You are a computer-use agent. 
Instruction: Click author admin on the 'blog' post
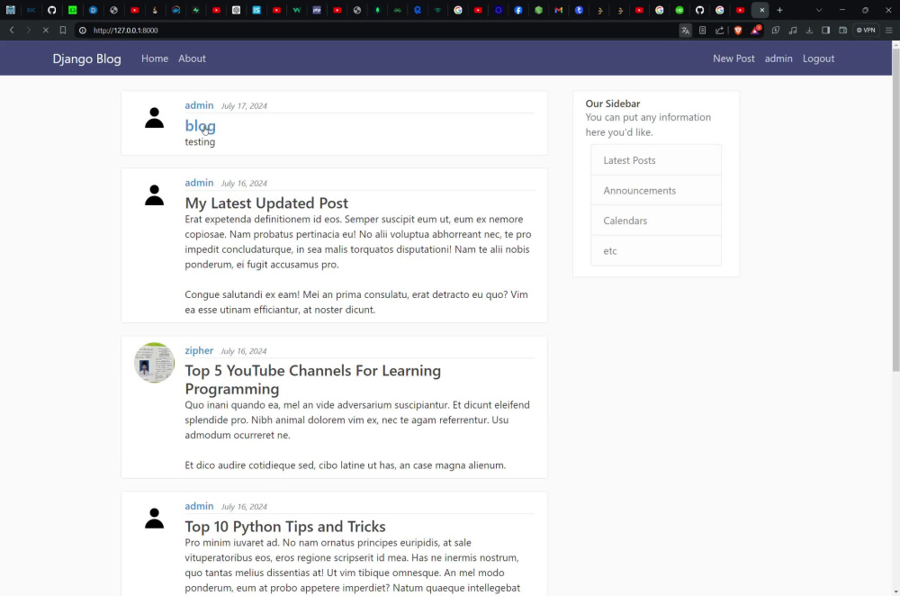coord(199,105)
